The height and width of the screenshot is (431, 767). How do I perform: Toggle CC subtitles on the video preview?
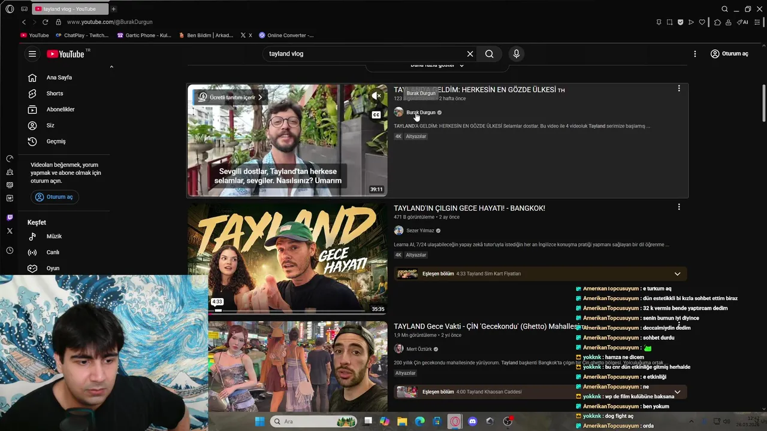click(376, 115)
